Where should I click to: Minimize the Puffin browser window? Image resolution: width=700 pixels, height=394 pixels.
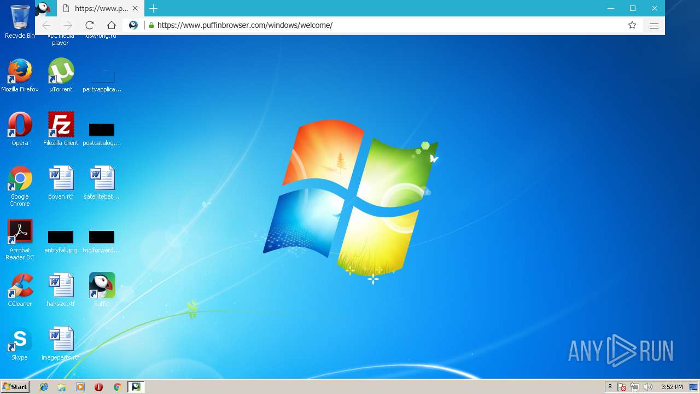click(x=611, y=8)
